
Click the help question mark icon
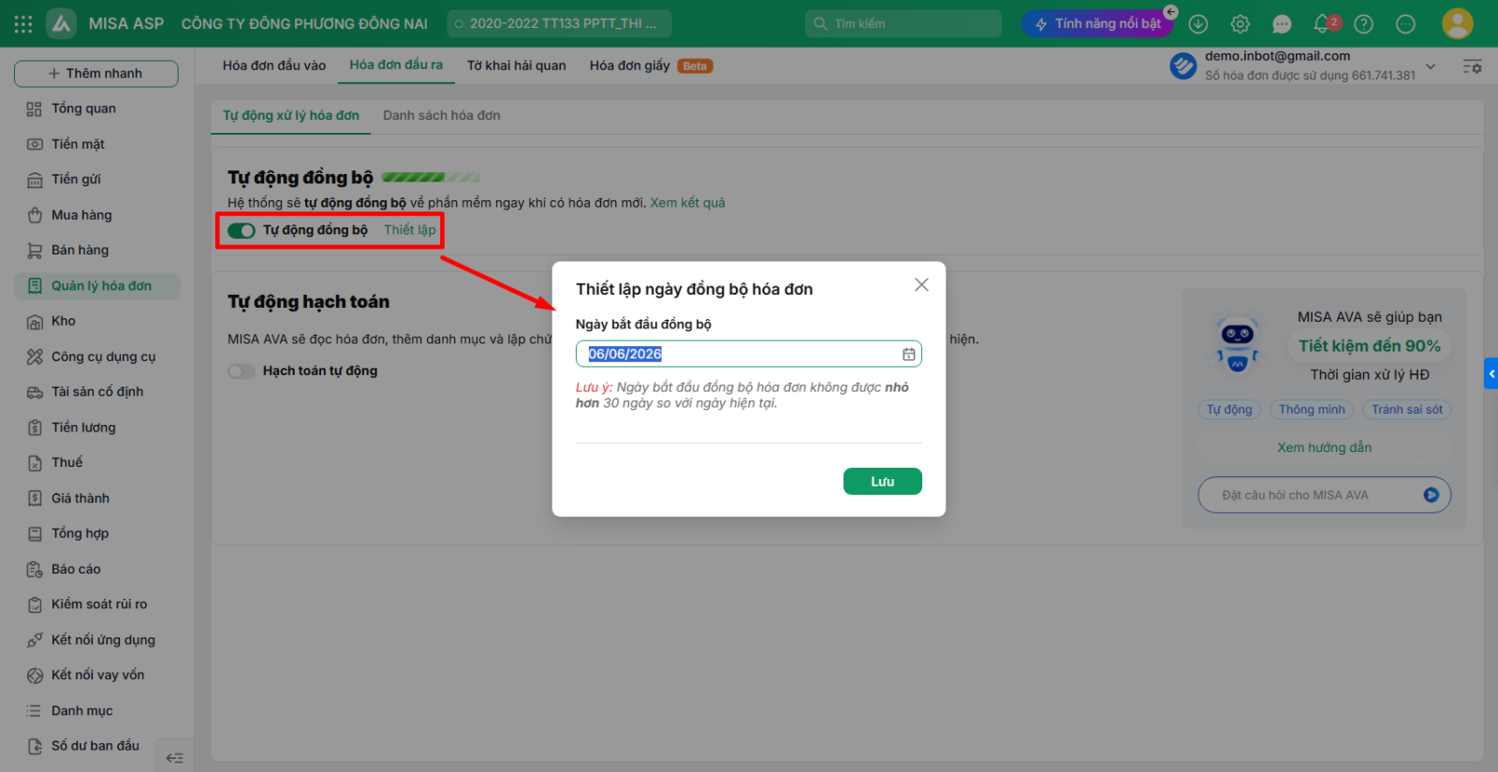point(1364,23)
